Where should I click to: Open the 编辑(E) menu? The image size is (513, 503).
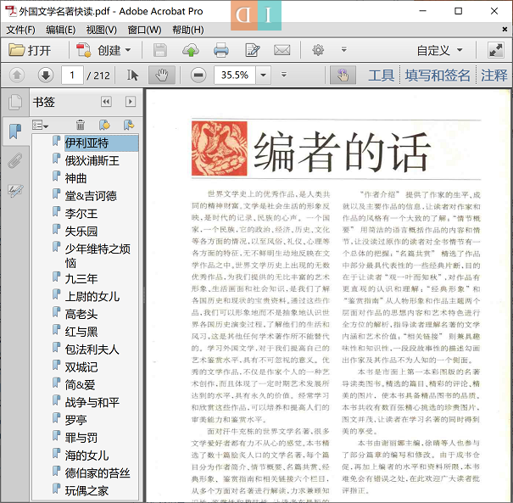coord(60,30)
